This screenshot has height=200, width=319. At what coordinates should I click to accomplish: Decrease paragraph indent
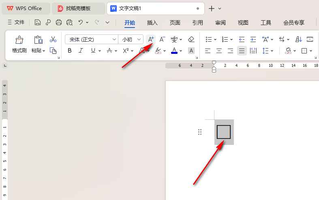(x=242, y=39)
